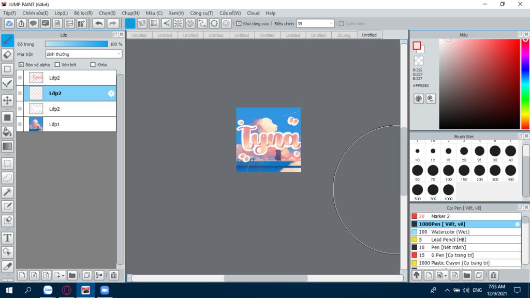Open gear settings of Pen [Viết, vẽ] brush

[517, 224]
